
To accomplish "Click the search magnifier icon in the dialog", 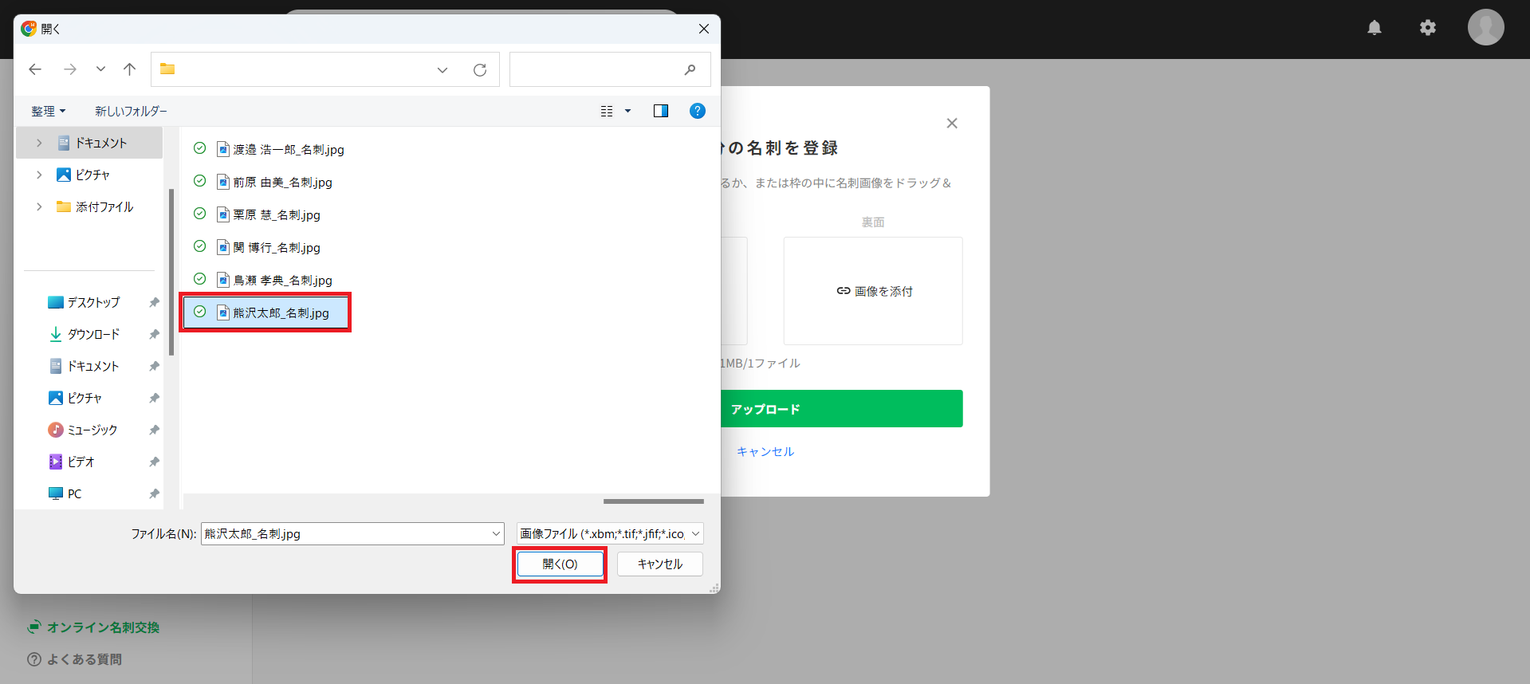I will coord(690,69).
